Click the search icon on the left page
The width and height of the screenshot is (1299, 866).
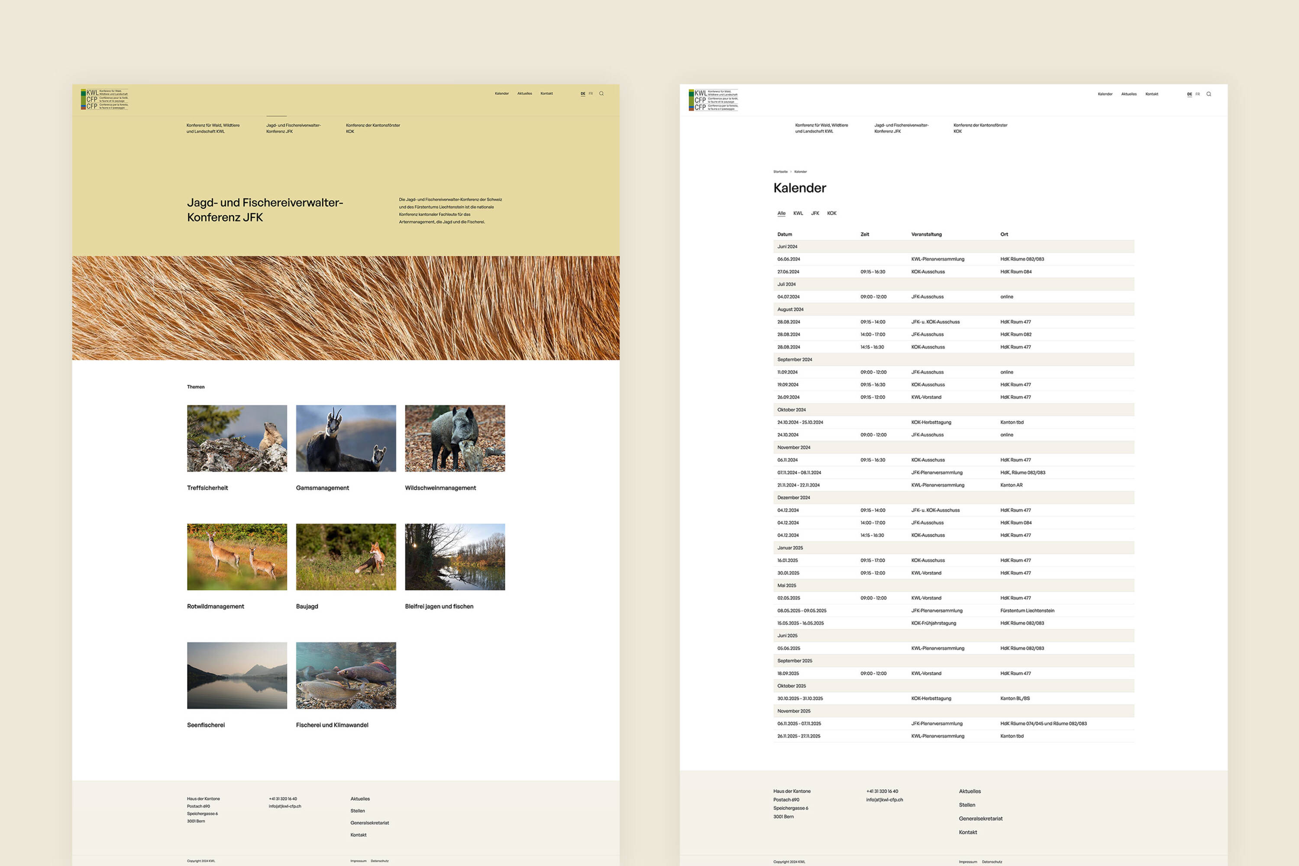[601, 94]
